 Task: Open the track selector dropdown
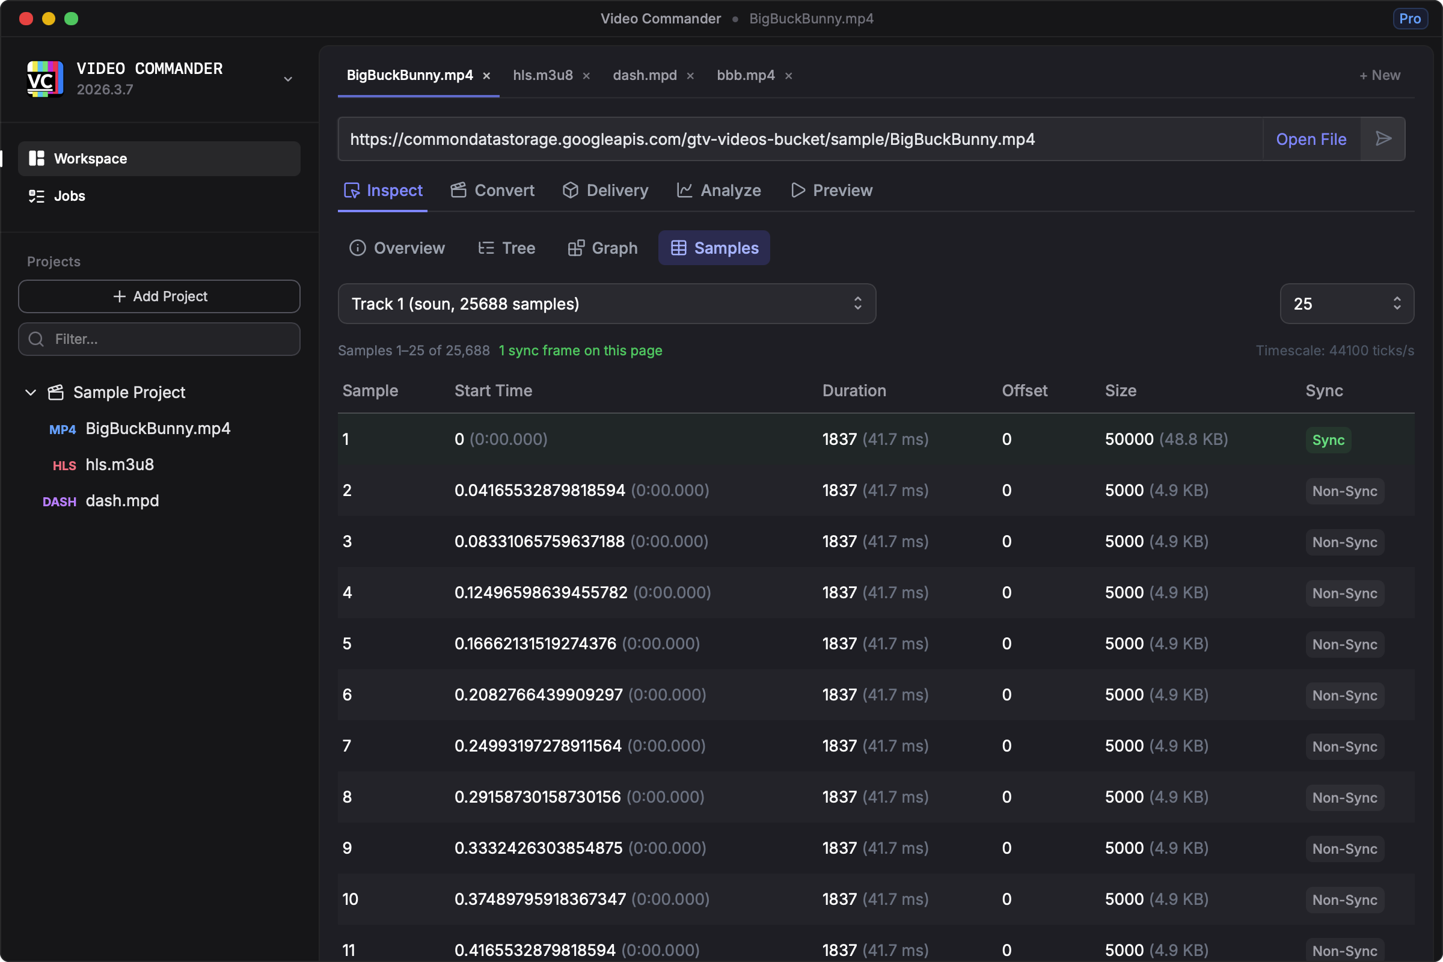[x=606, y=304]
